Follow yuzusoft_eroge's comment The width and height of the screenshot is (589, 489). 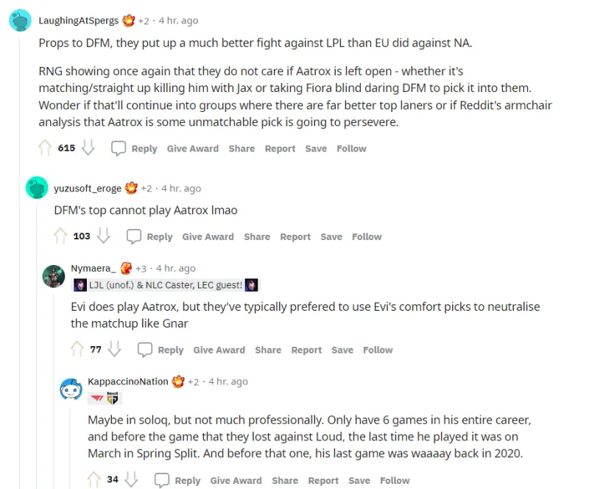[367, 237]
